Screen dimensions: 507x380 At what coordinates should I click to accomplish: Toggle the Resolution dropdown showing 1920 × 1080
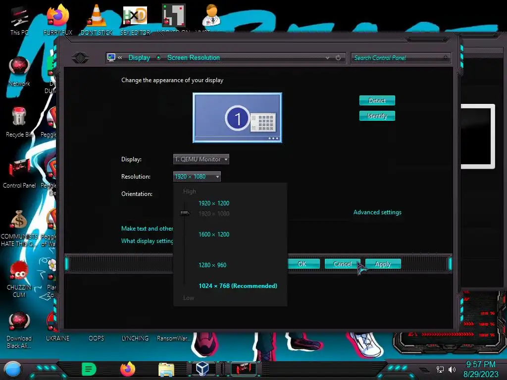click(x=197, y=177)
